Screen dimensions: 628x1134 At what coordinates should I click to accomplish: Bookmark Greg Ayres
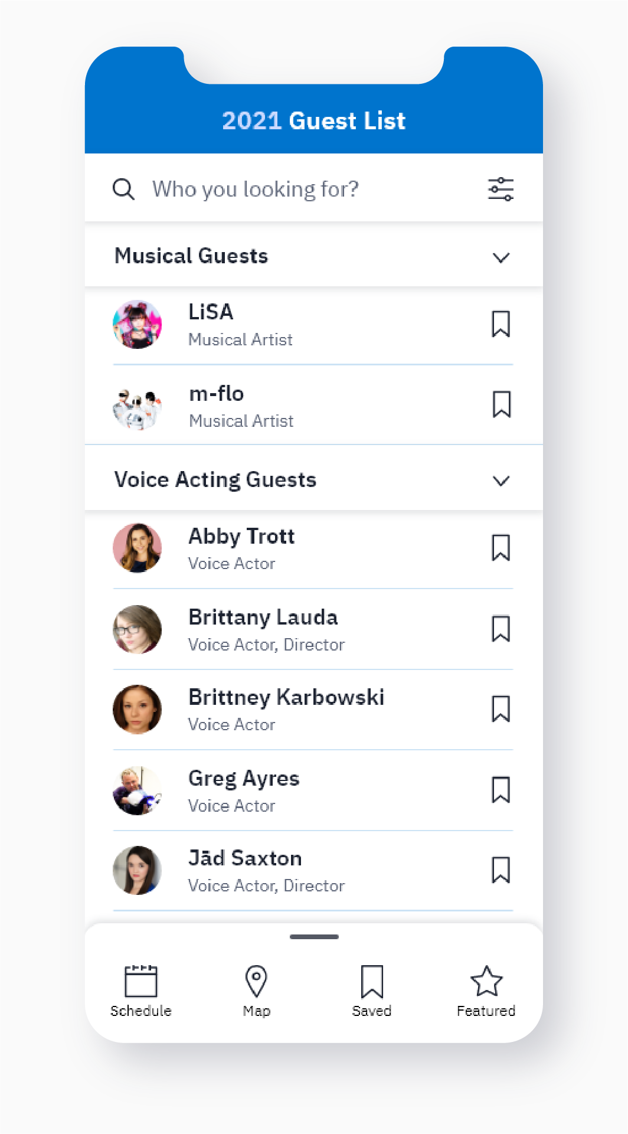point(501,790)
